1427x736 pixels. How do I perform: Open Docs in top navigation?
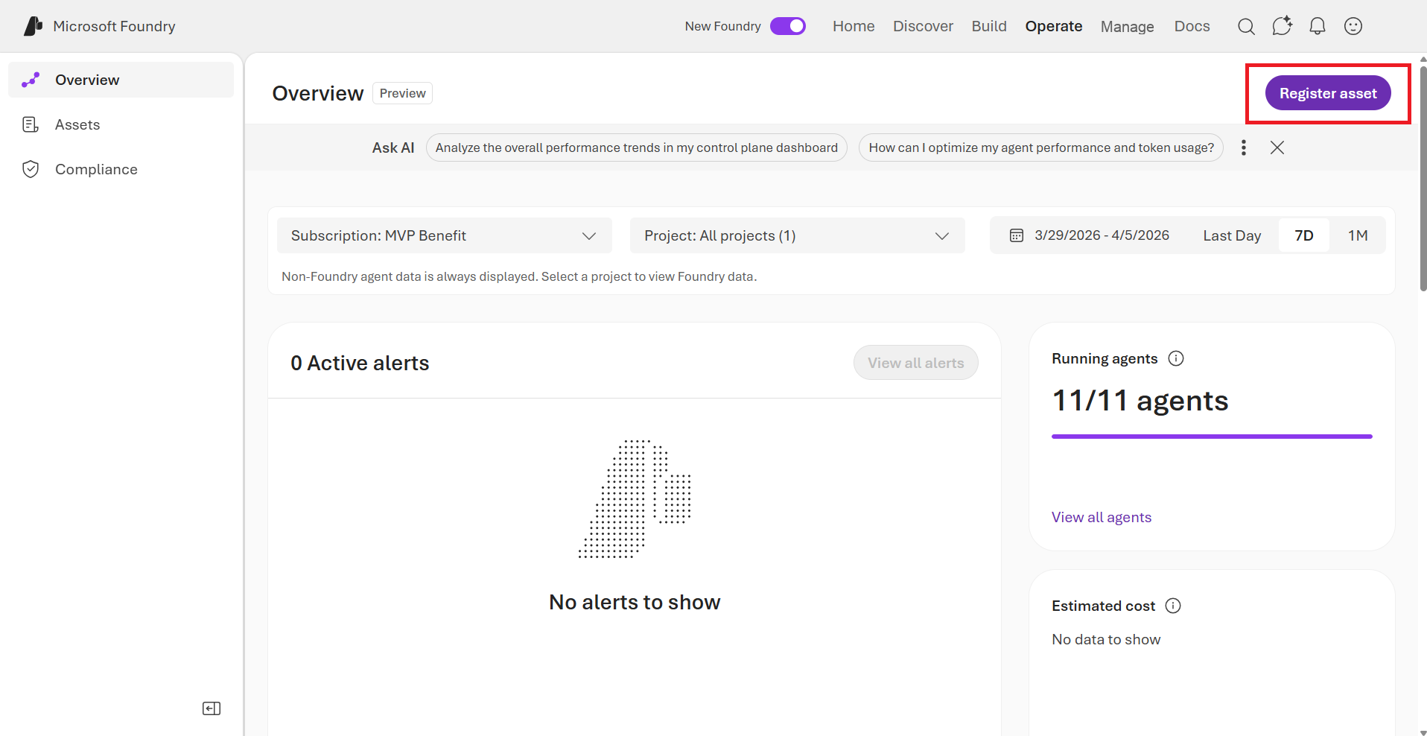click(1192, 26)
